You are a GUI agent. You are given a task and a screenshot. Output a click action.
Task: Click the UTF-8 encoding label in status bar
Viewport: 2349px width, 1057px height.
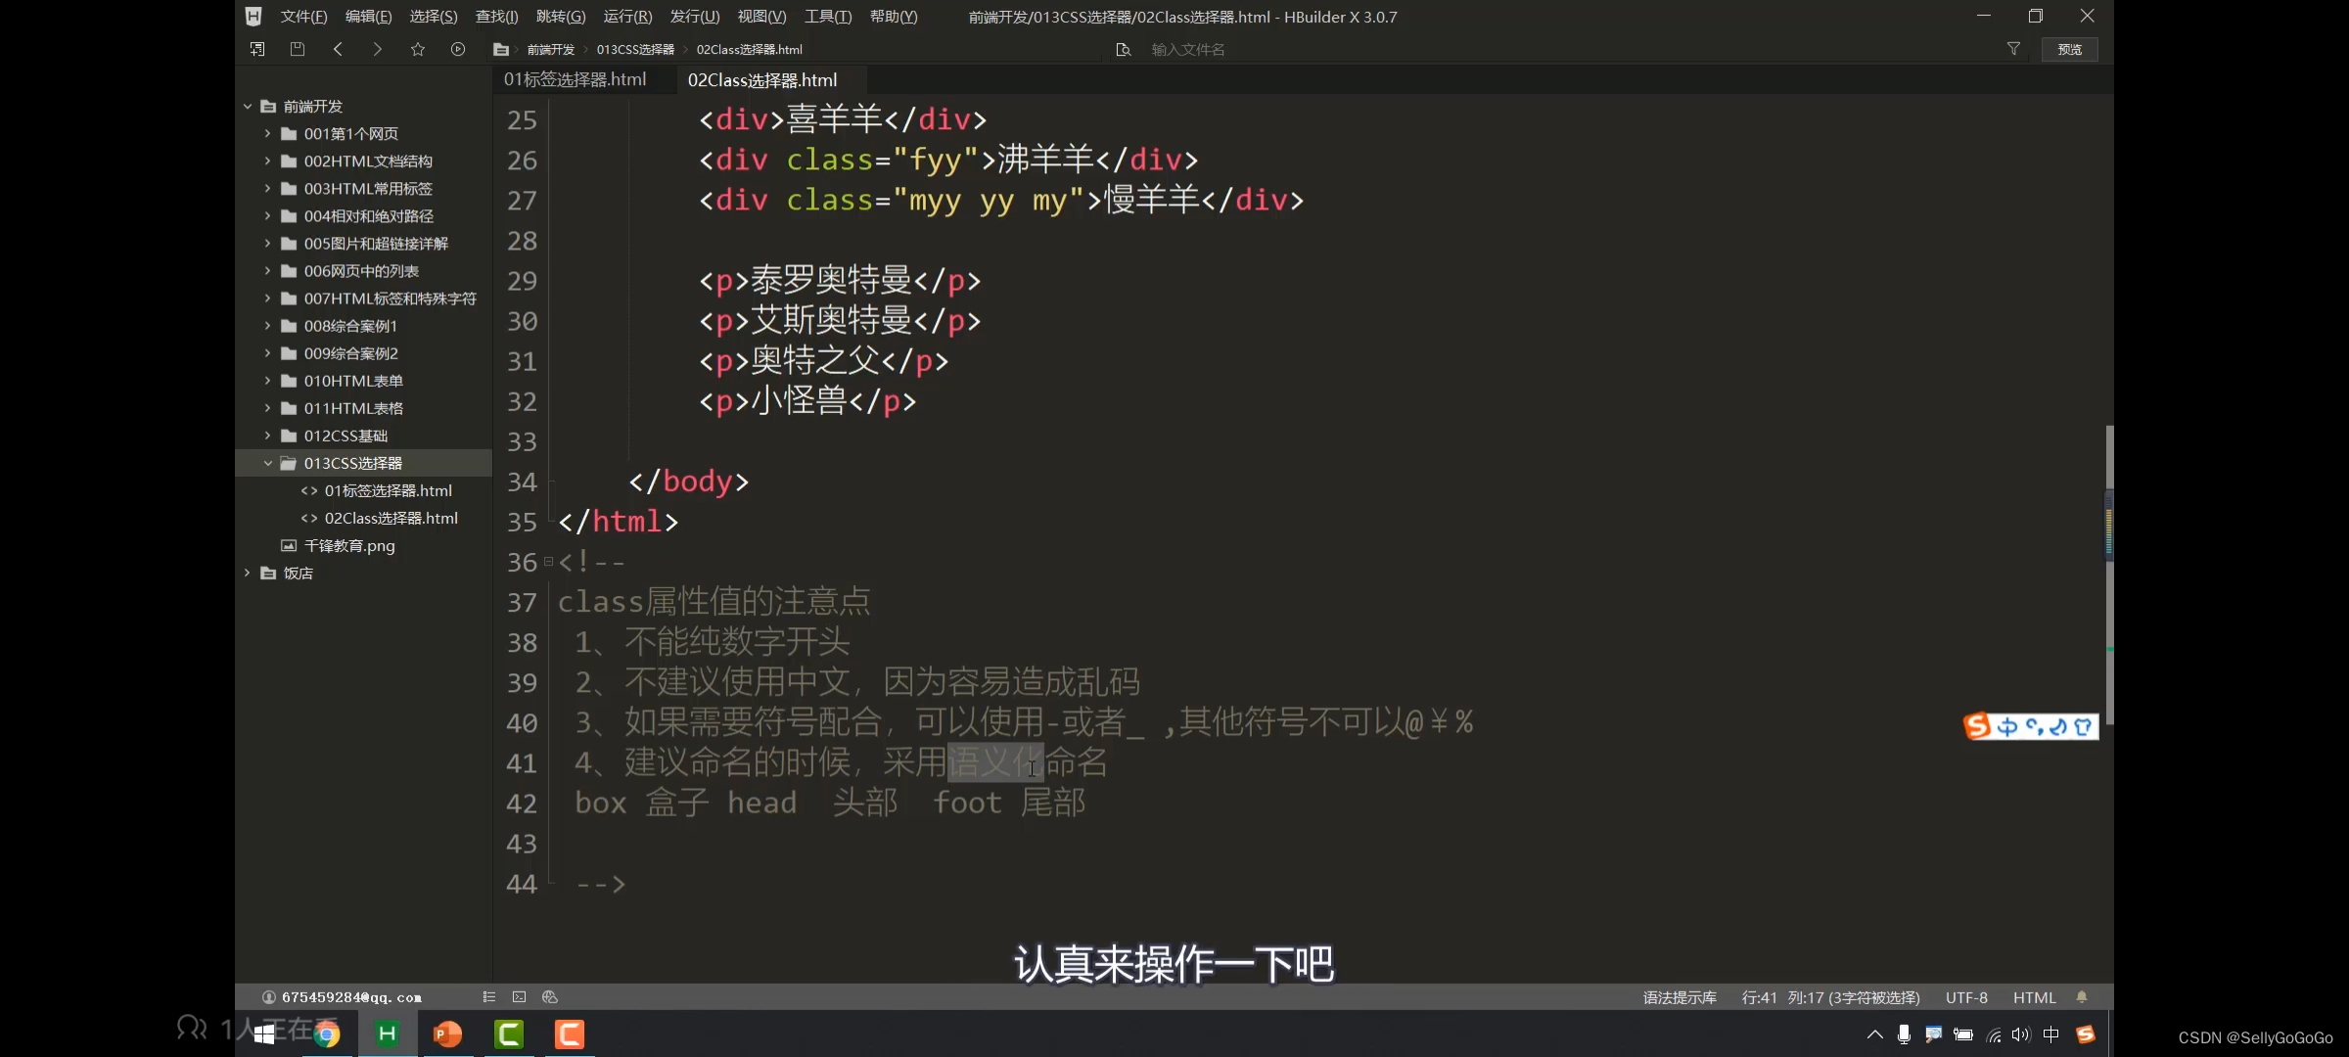point(1967,996)
